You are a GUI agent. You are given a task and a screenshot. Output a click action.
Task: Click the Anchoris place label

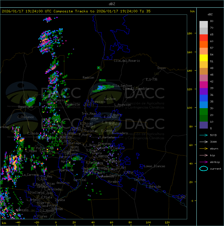click(x=63, y=183)
